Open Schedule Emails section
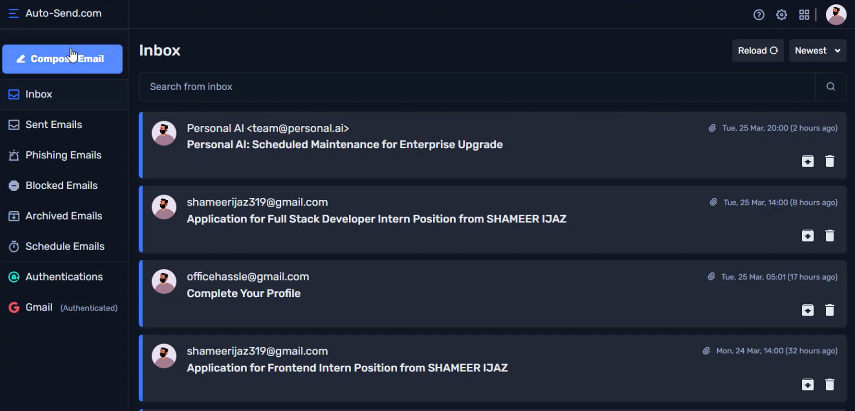The height and width of the screenshot is (411, 855). [x=64, y=246]
